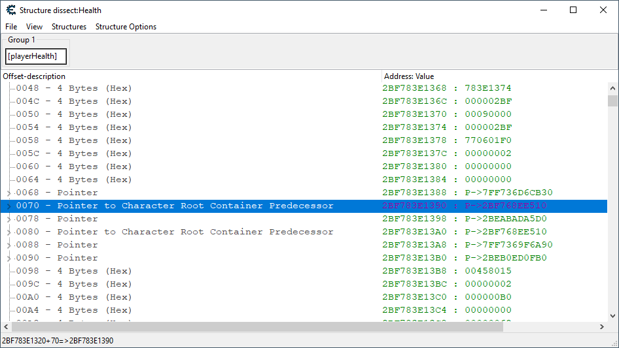Click the horizontal scrollbar right arrow

pos(601,326)
